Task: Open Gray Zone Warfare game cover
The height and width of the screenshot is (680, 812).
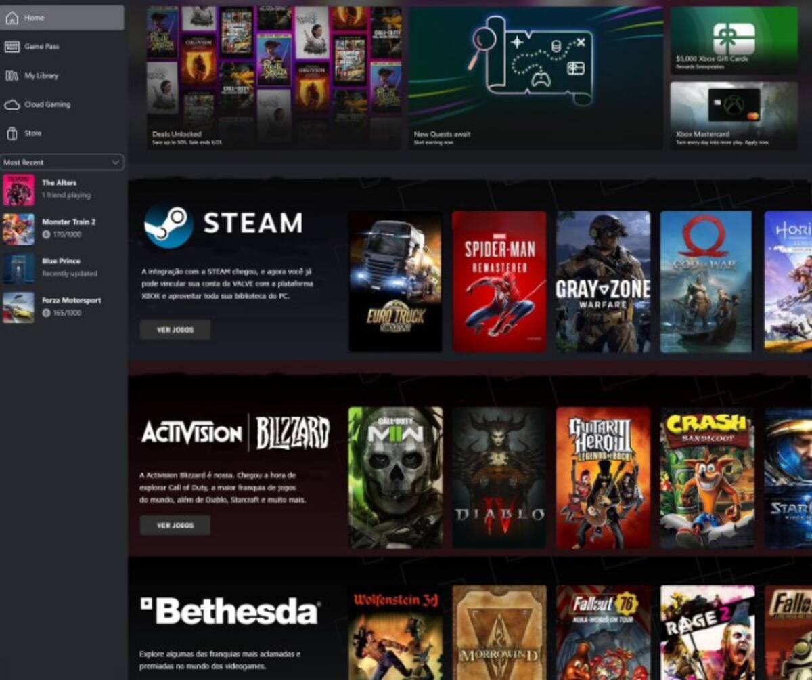Action: click(x=604, y=282)
